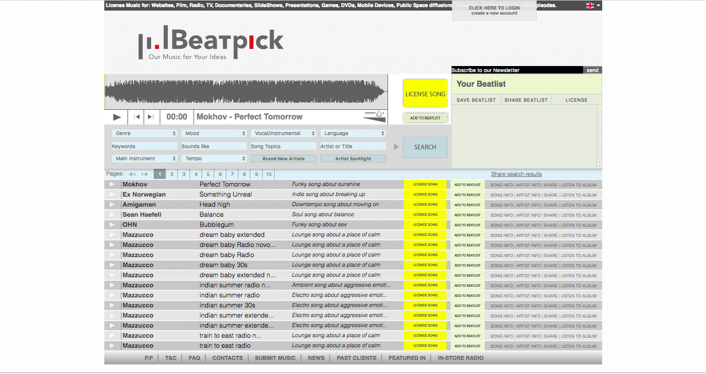This screenshot has height=374, width=706.
Task: Play Mazzucco dream baby extended
Action: click(x=112, y=235)
